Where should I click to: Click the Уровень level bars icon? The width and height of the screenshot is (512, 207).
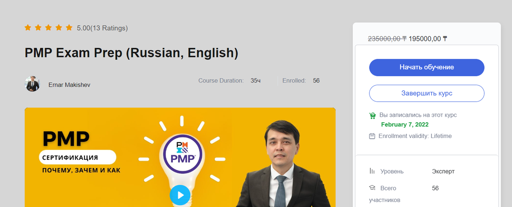coord(372,171)
